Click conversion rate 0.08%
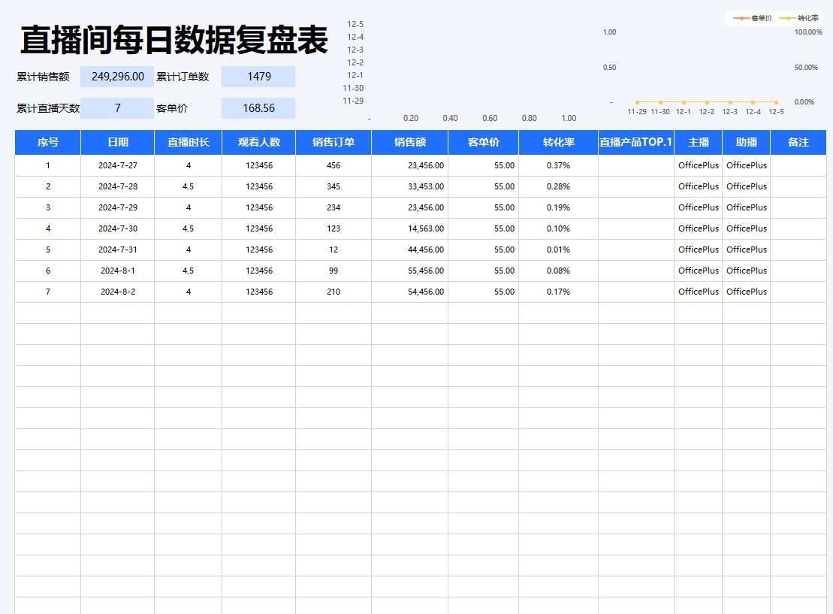Screen dimensions: 833x614 point(558,271)
